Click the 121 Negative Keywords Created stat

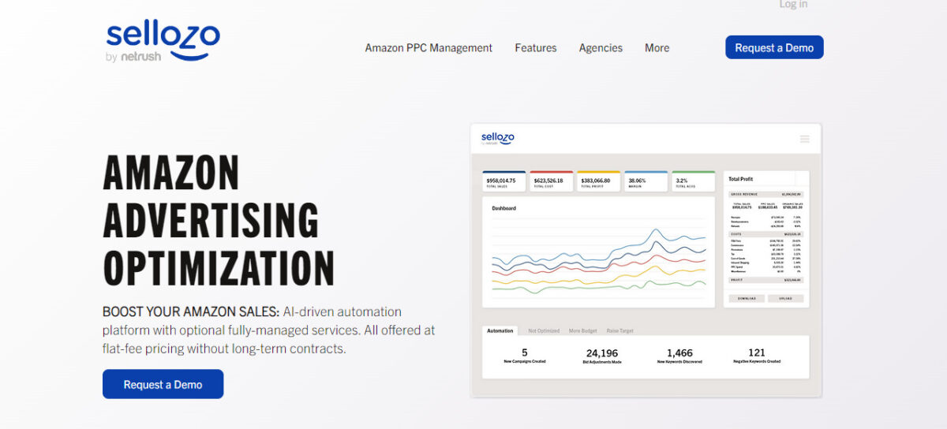coord(757,356)
